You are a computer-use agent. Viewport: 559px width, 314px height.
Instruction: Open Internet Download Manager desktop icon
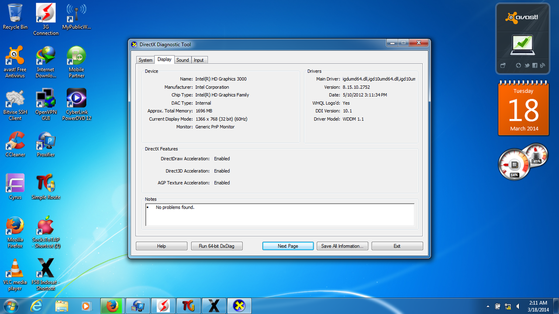(46, 62)
